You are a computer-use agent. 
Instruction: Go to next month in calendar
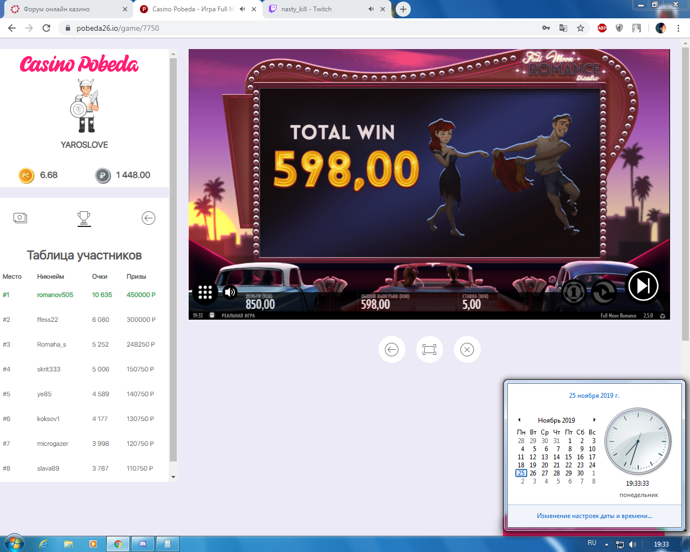pyautogui.click(x=594, y=420)
